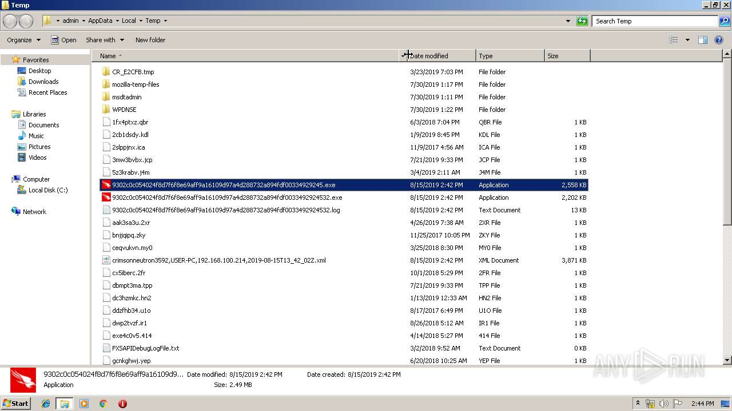732x411 pixels.
Task: Click in the Search Temp field
Action: (x=655, y=21)
